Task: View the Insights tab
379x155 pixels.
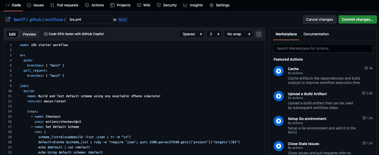Action: point(193,5)
